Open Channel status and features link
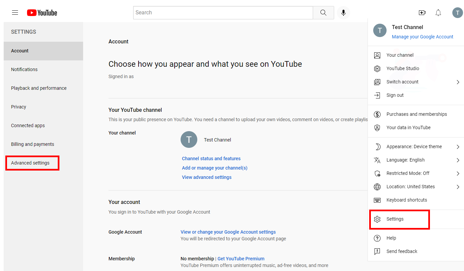Viewport: 464px width, 271px height. pyautogui.click(x=211, y=159)
